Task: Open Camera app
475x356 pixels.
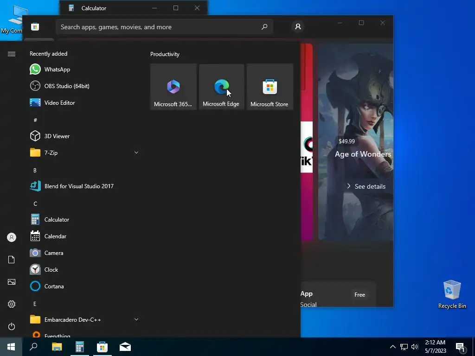Action: [85, 253]
